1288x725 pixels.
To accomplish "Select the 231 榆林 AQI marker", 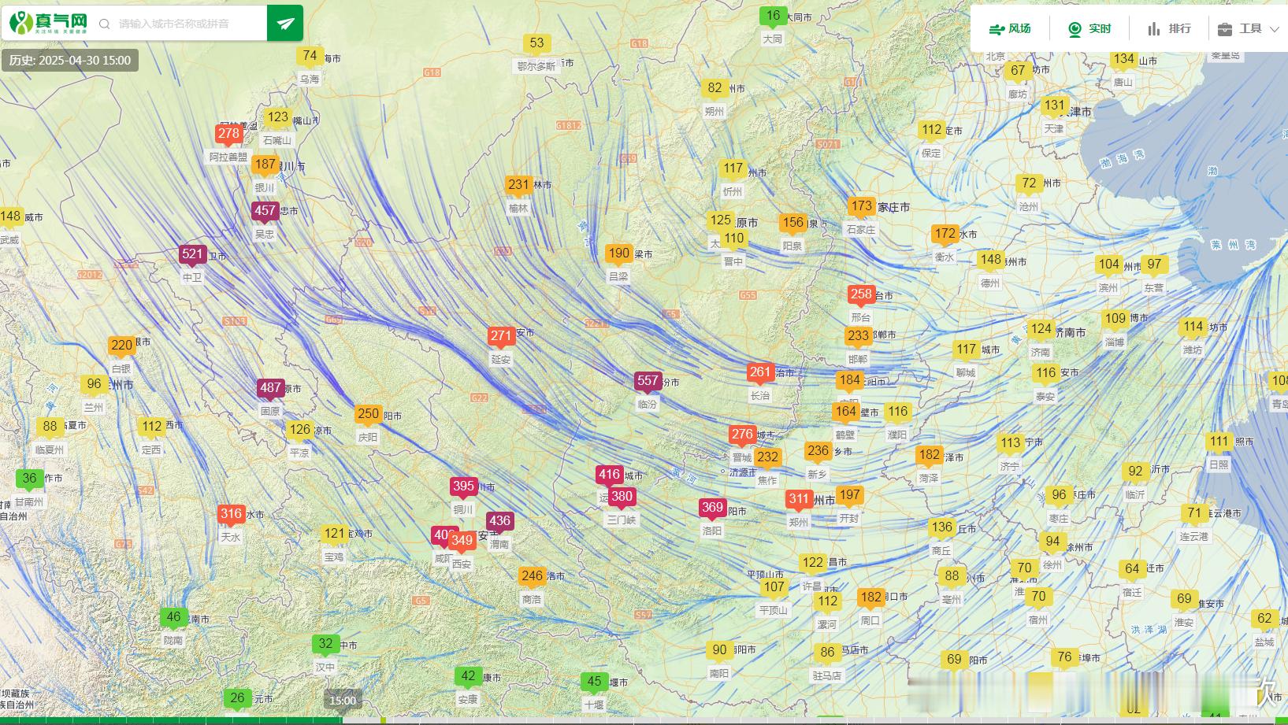I will (x=518, y=185).
